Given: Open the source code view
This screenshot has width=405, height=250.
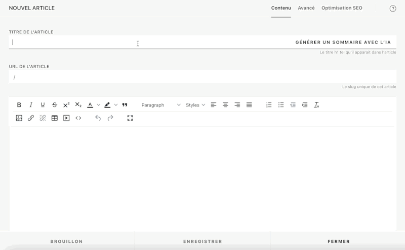Looking at the screenshot, I should pos(78,118).
